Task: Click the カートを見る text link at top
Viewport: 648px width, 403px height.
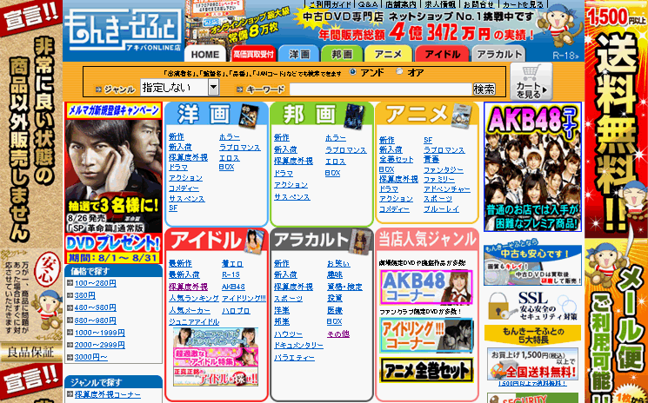Action: pyautogui.click(x=524, y=4)
